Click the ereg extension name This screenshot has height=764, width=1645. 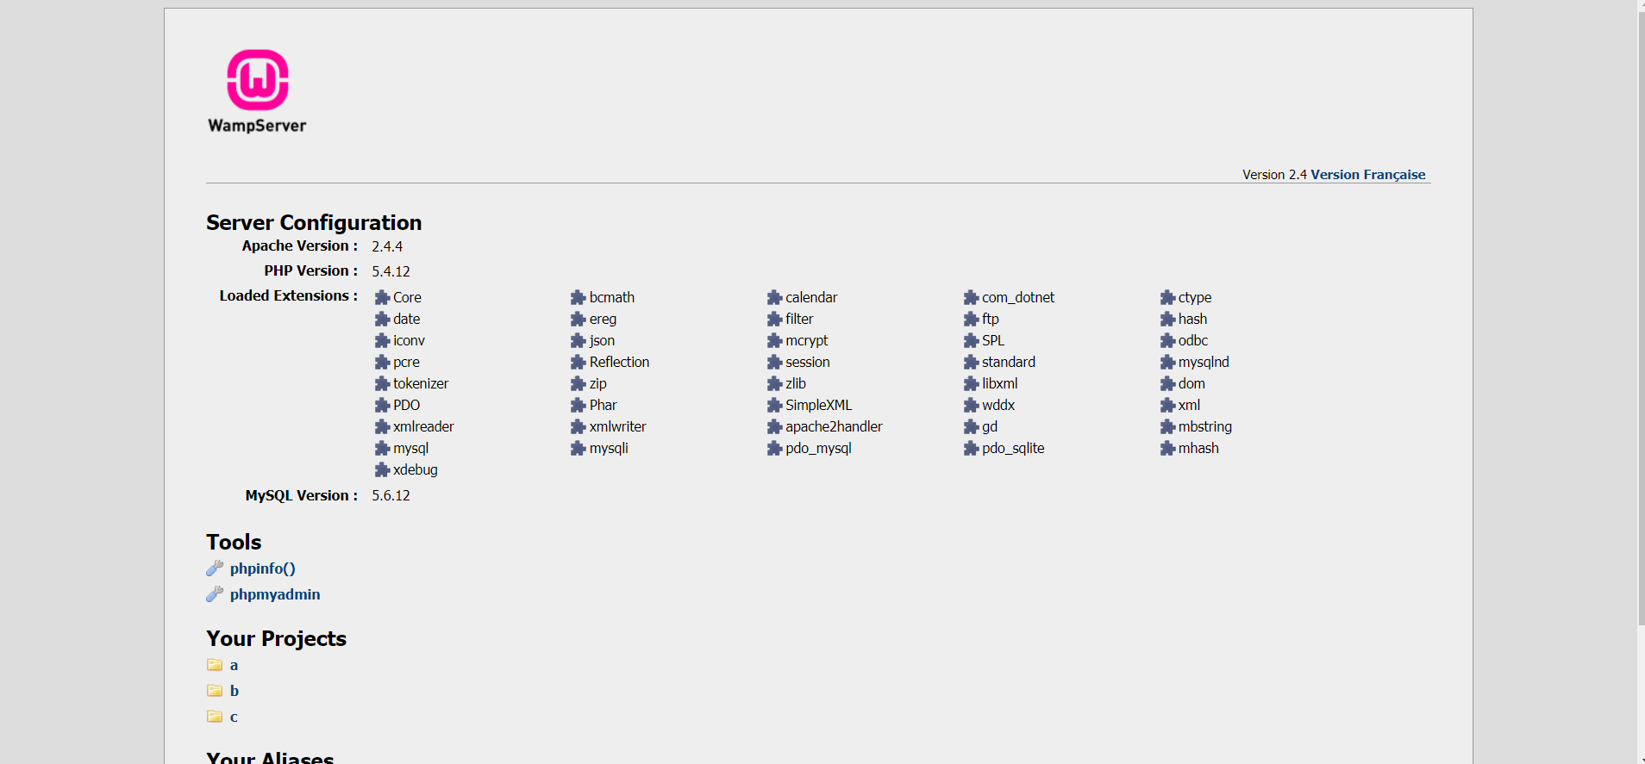[x=603, y=320]
